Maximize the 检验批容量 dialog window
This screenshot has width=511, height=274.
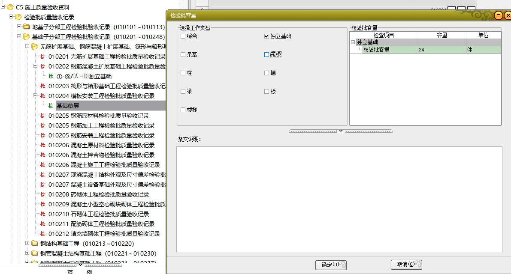[498, 15]
